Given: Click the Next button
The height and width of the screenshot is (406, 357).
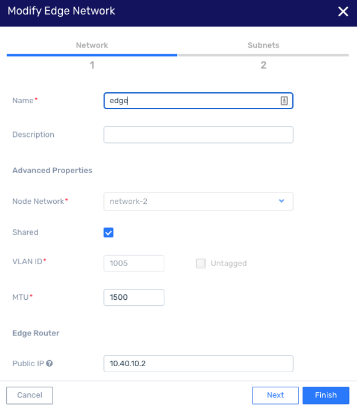Looking at the screenshot, I should point(275,395).
